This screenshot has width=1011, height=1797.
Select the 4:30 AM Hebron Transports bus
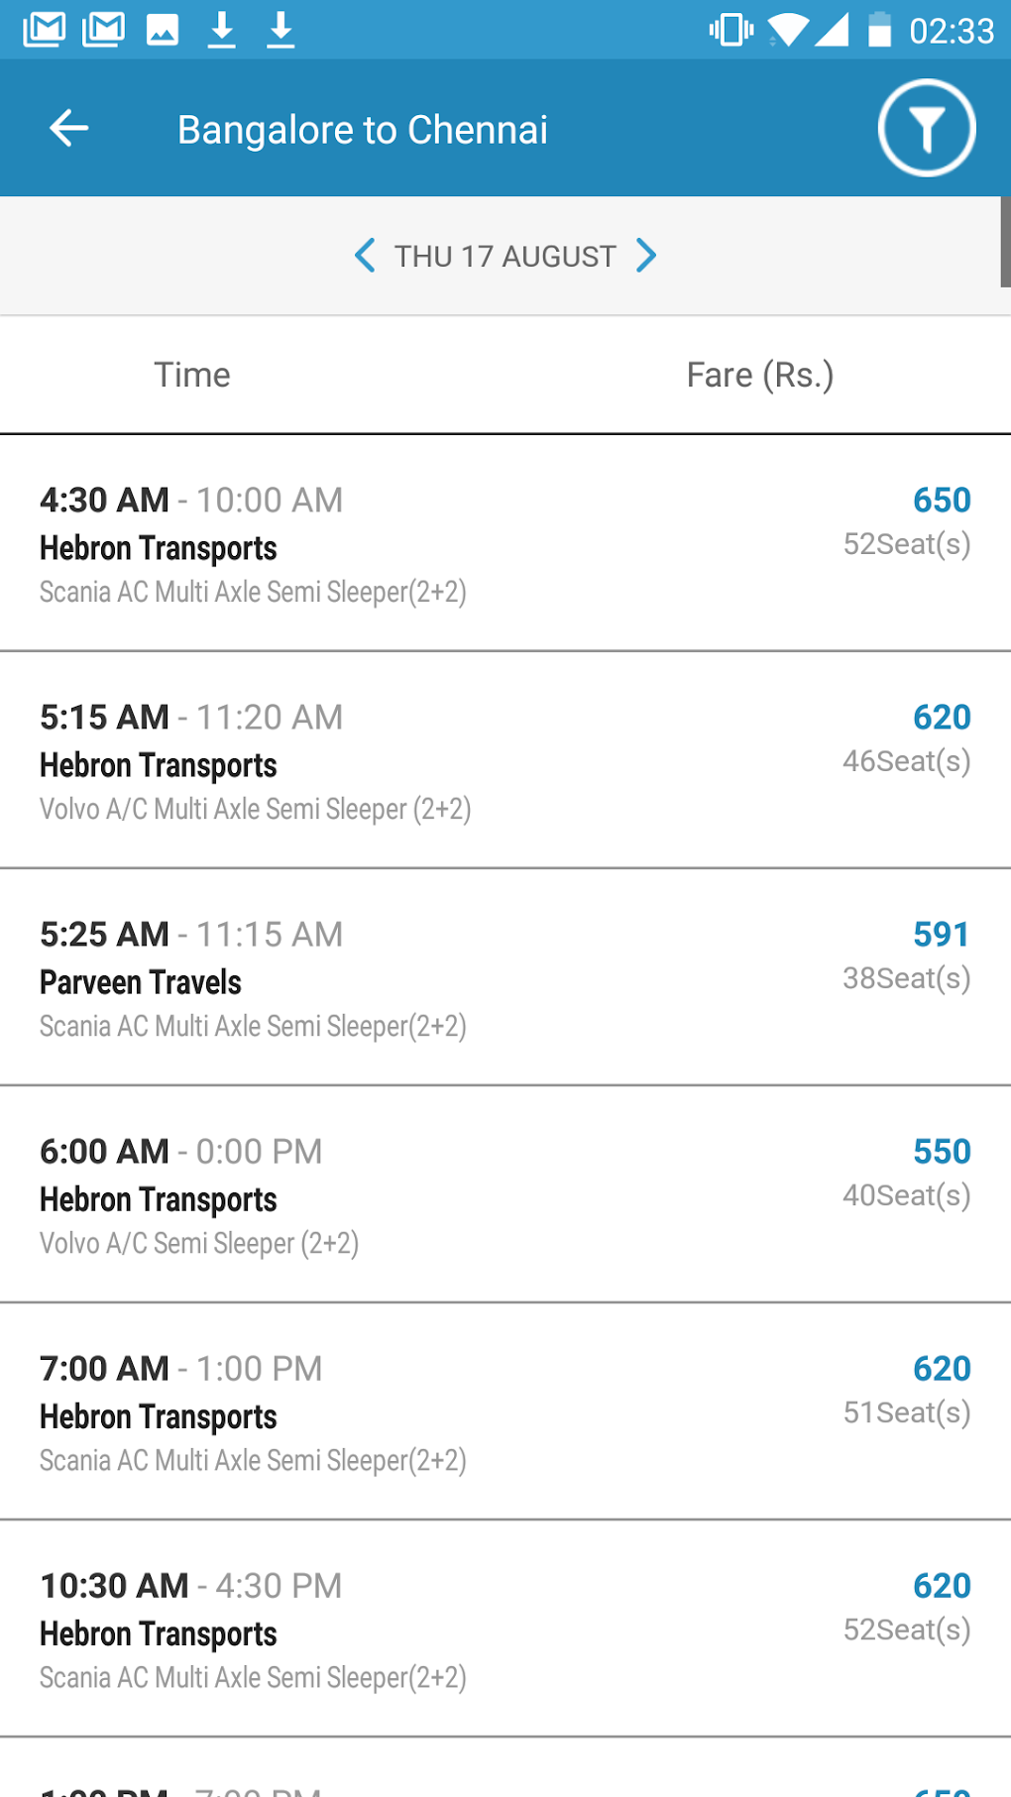pyautogui.click(x=505, y=543)
